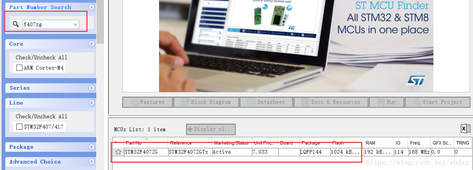Sort by RAM column header

click(x=379, y=143)
